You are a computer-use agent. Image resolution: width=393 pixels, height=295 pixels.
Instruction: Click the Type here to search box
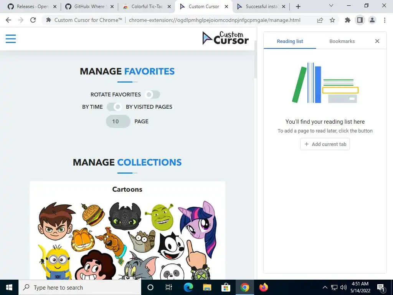[80, 287]
